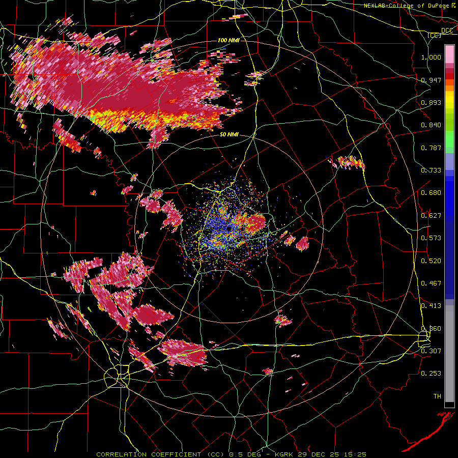458x458 pixels.
Task: Click the 50 NMI range ring label
Action: tap(230, 135)
